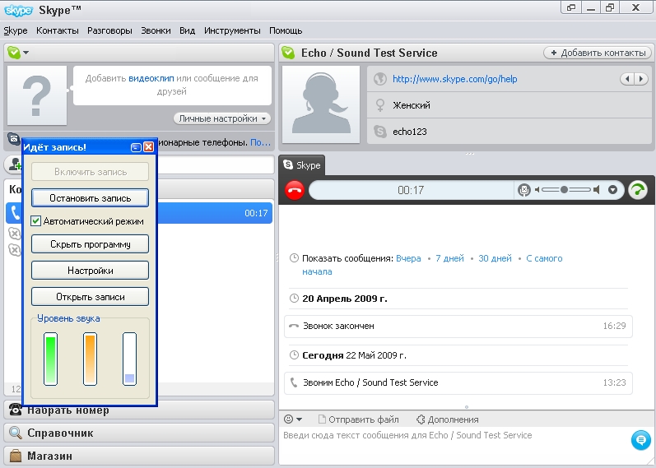Click the loud volume speaker icon
This screenshot has height=468, width=656.
pos(596,190)
